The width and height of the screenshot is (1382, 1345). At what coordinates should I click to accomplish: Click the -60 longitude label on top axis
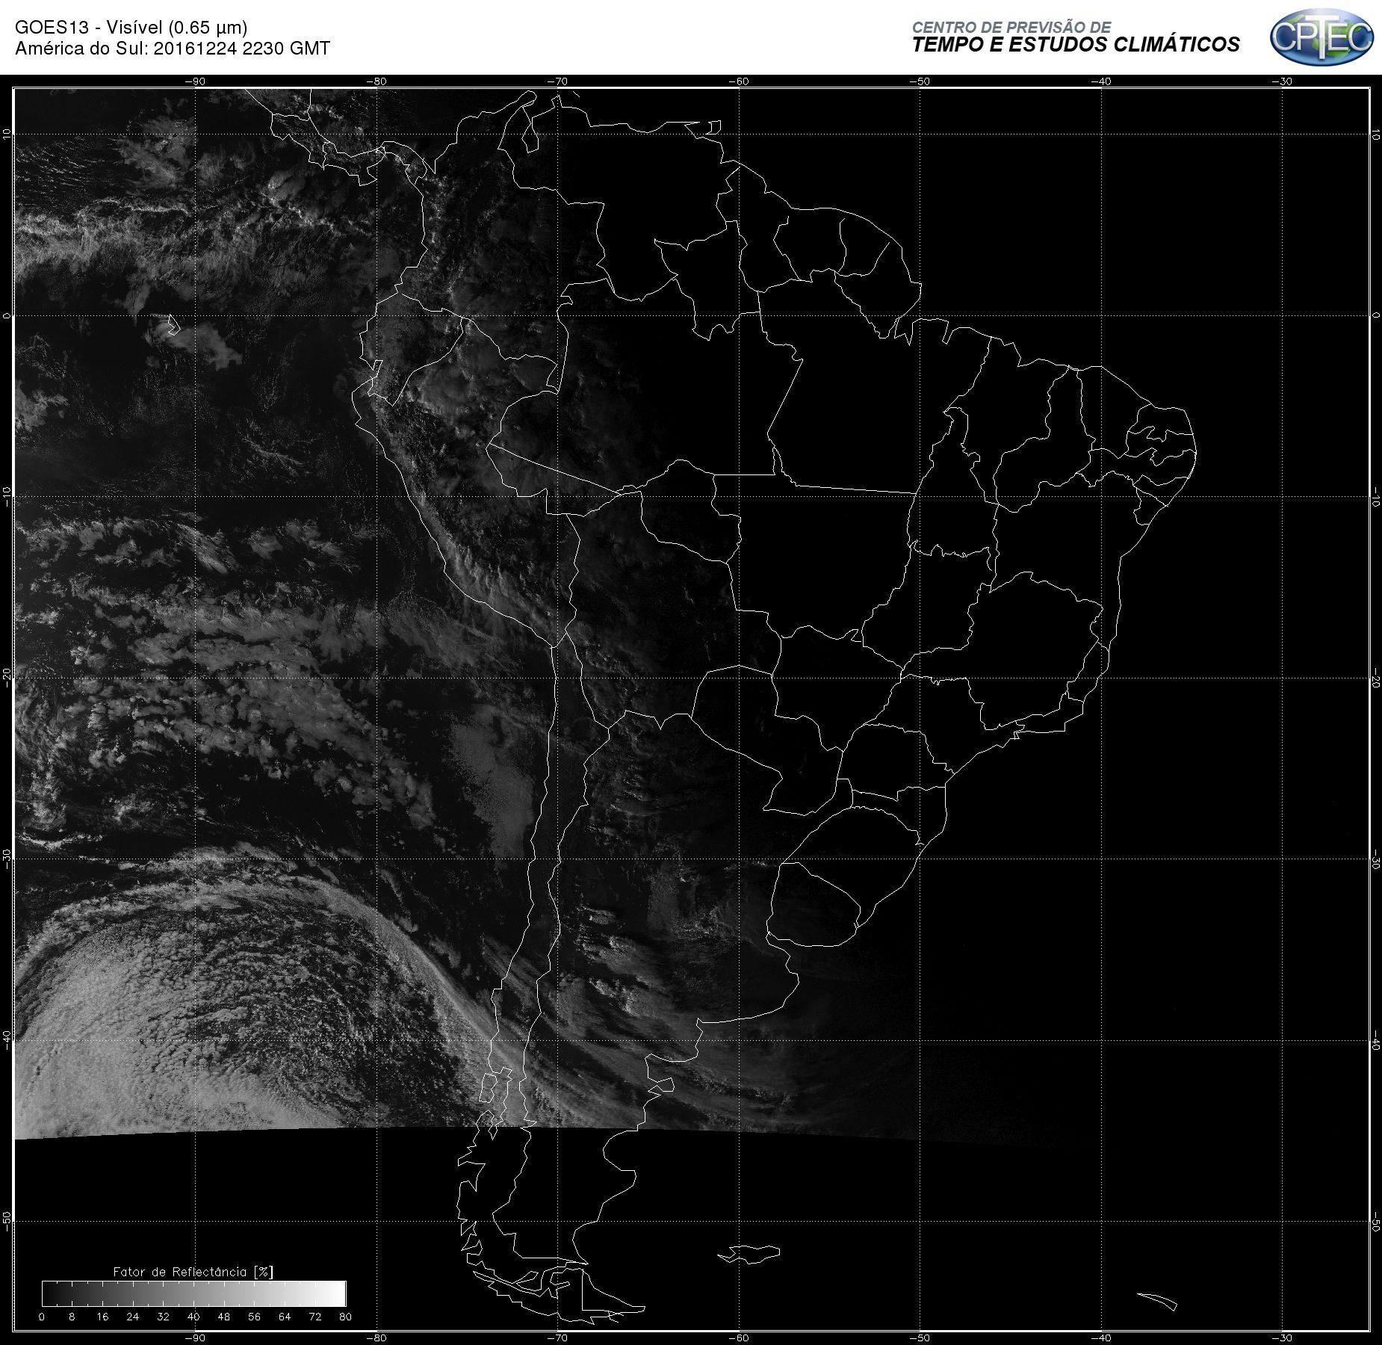(x=739, y=81)
